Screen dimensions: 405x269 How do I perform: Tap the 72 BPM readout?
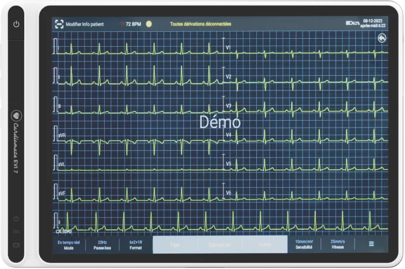point(134,24)
